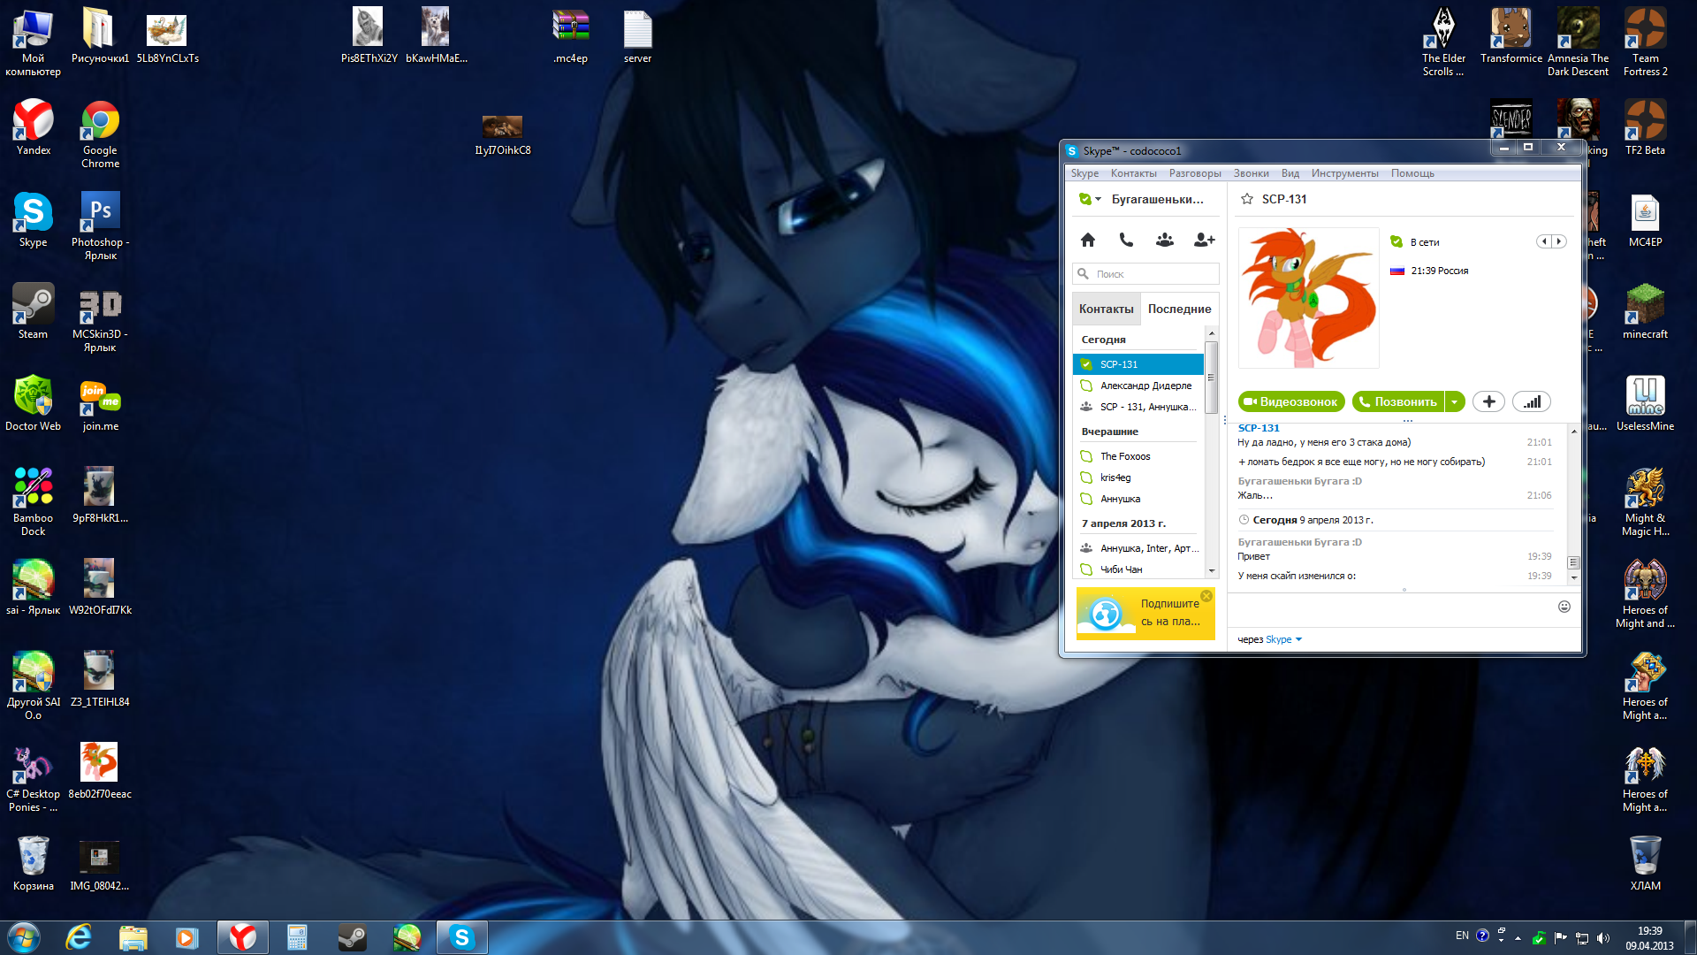Call SCP-131 with the Позвонить button
The height and width of the screenshot is (955, 1697).
1398,401
